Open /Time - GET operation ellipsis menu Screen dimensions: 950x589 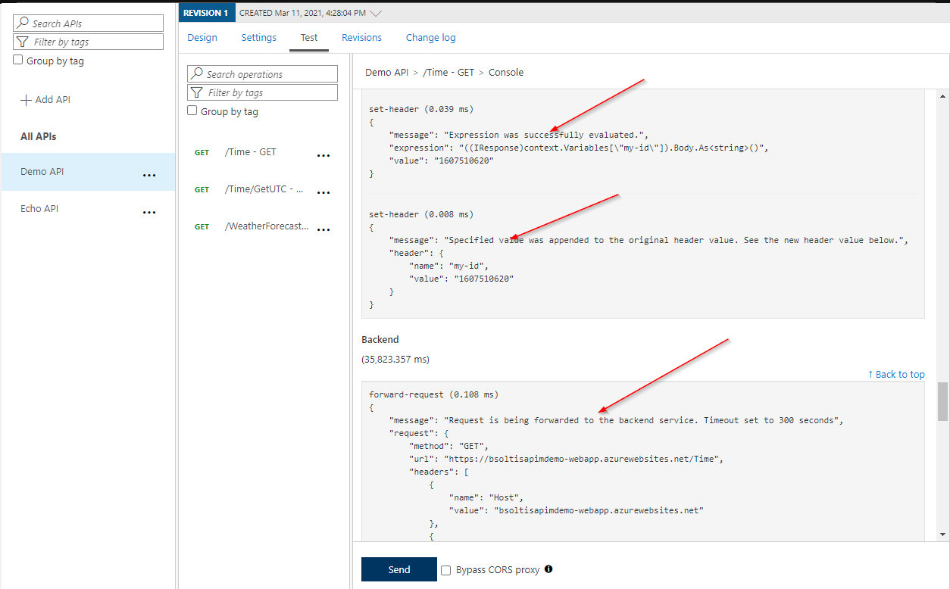[x=323, y=155]
